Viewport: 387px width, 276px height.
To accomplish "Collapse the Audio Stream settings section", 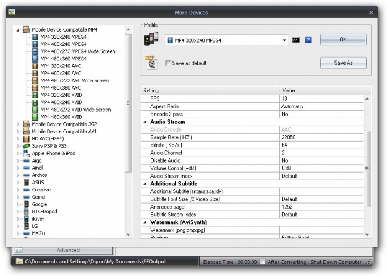I will [145, 122].
